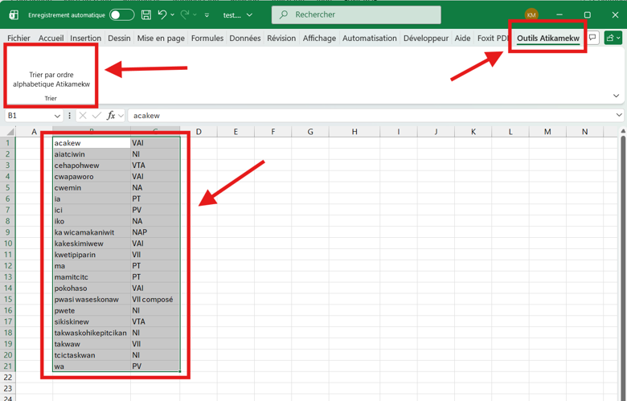Click the Undo arrow icon
The width and height of the screenshot is (627, 401).
point(162,14)
